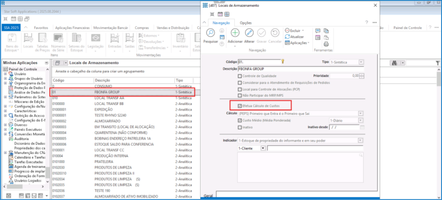The image size is (442, 200).
Task: Toggle Custo Médio (Média Ponderada) checkbox
Action: [x=240, y=120]
